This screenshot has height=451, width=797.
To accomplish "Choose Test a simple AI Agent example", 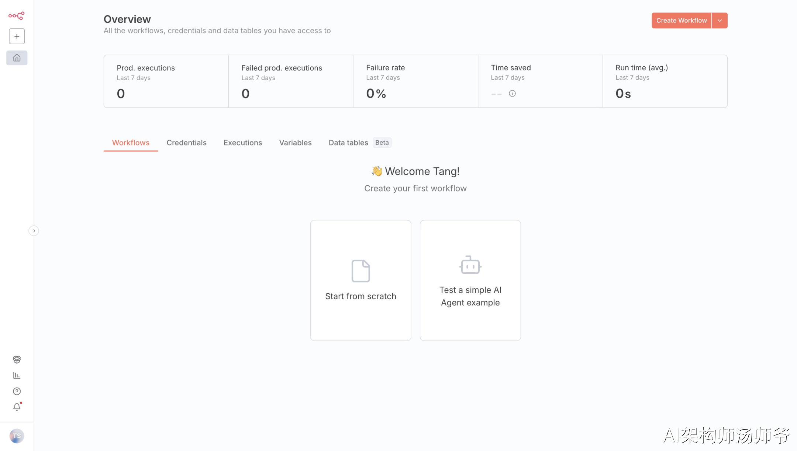I will pyautogui.click(x=470, y=280).
